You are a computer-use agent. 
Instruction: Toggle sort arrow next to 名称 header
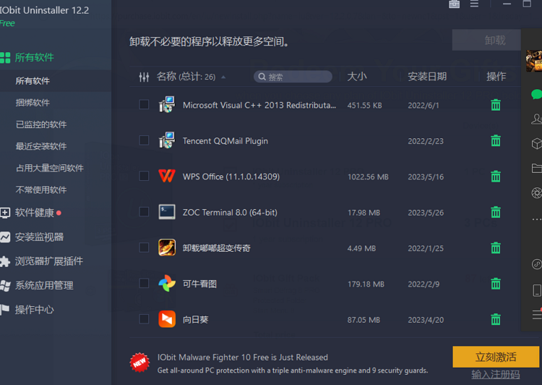(x=223, y=77)
